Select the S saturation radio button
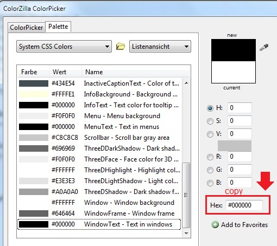The height and width of the screenshot is (246, 277). 210,121
